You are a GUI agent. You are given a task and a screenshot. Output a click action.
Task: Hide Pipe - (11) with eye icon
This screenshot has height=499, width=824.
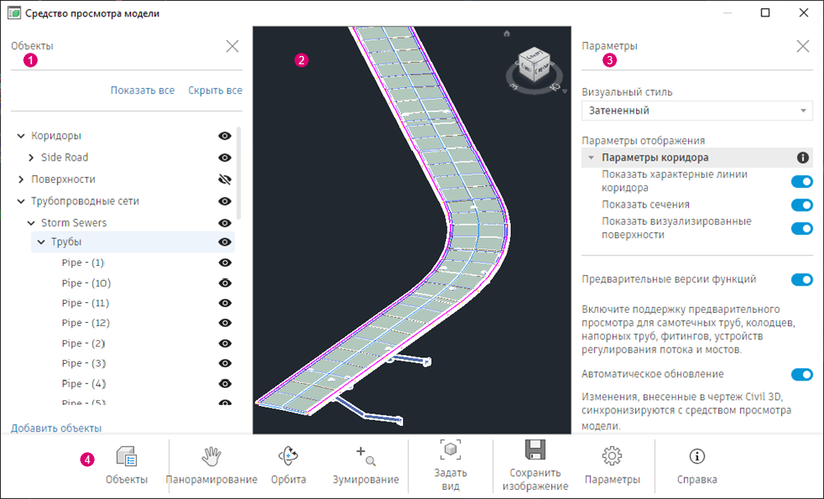(x=225, y=303)
